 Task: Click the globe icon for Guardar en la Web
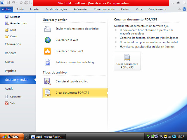[x=48, y=40]
